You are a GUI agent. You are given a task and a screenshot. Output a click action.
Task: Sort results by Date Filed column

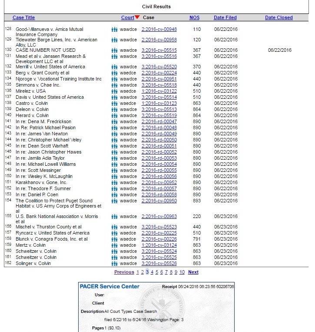point(225,18)
